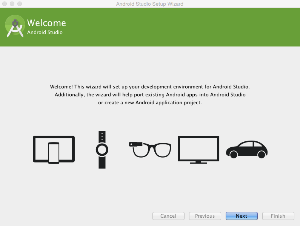Click the line 'Additionally, the wizard will help port'

point(150,95)
